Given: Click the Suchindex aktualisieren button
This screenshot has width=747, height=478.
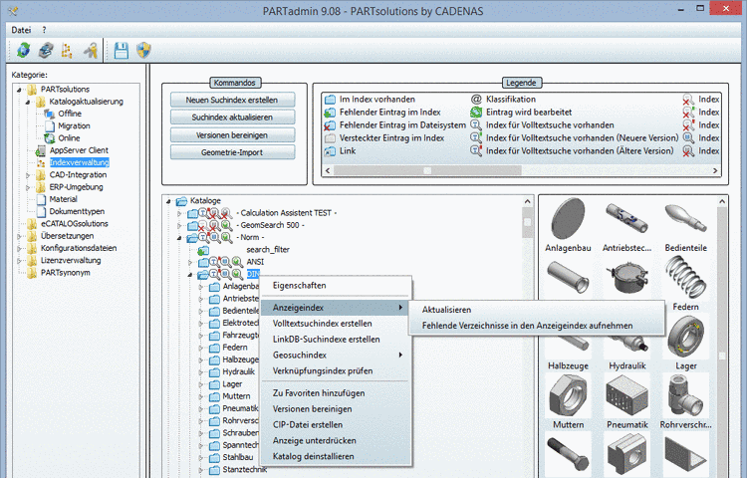Looking at the screenshot, I should coord(232,118).
